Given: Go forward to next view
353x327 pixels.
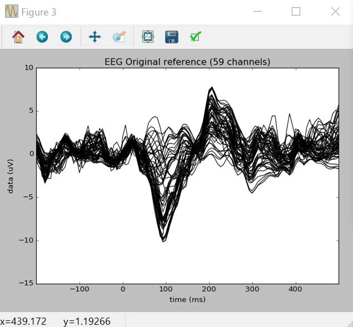Looking at the screenshot, I should (66, 37).
